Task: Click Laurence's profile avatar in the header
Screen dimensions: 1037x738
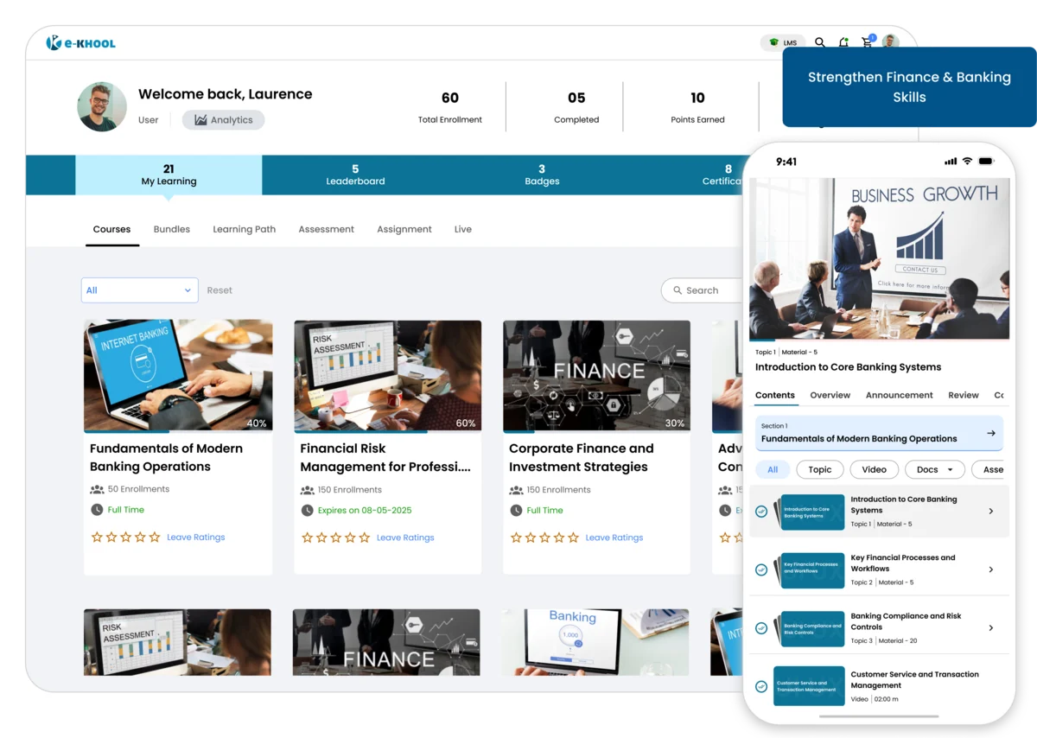Action: 890,41
